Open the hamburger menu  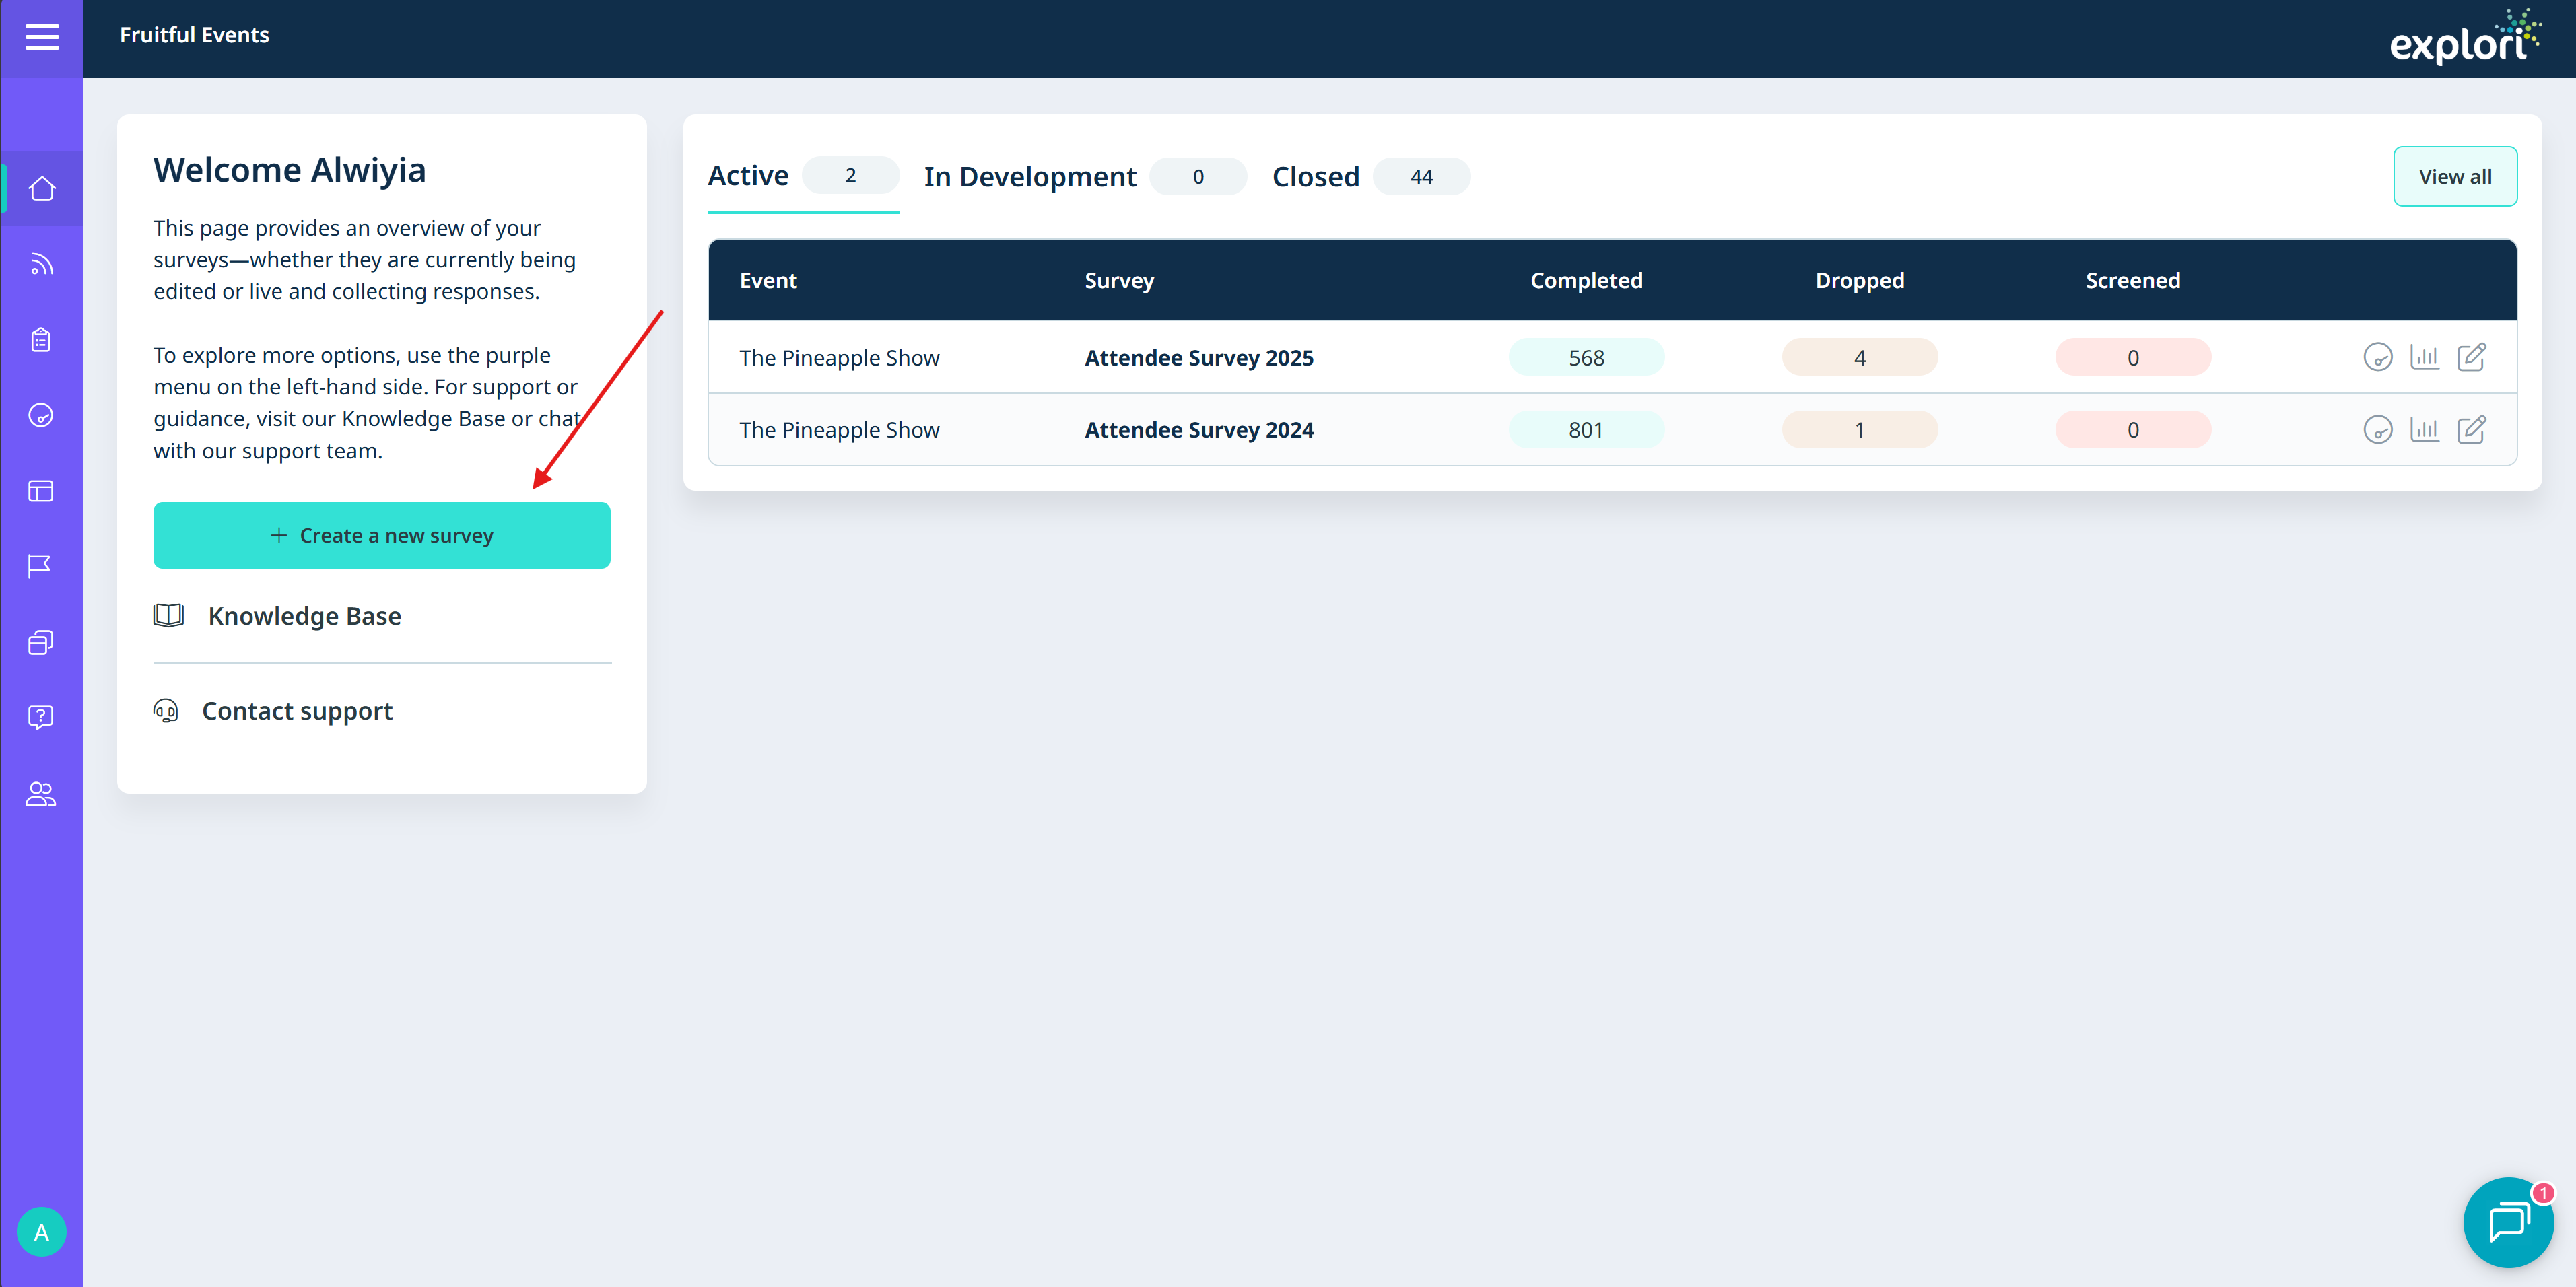(41, 37)
